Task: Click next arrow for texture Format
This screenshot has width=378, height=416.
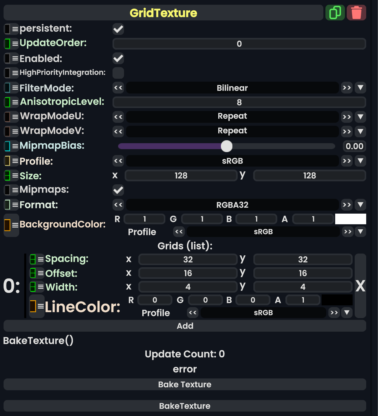Action: tap(347, 205)
